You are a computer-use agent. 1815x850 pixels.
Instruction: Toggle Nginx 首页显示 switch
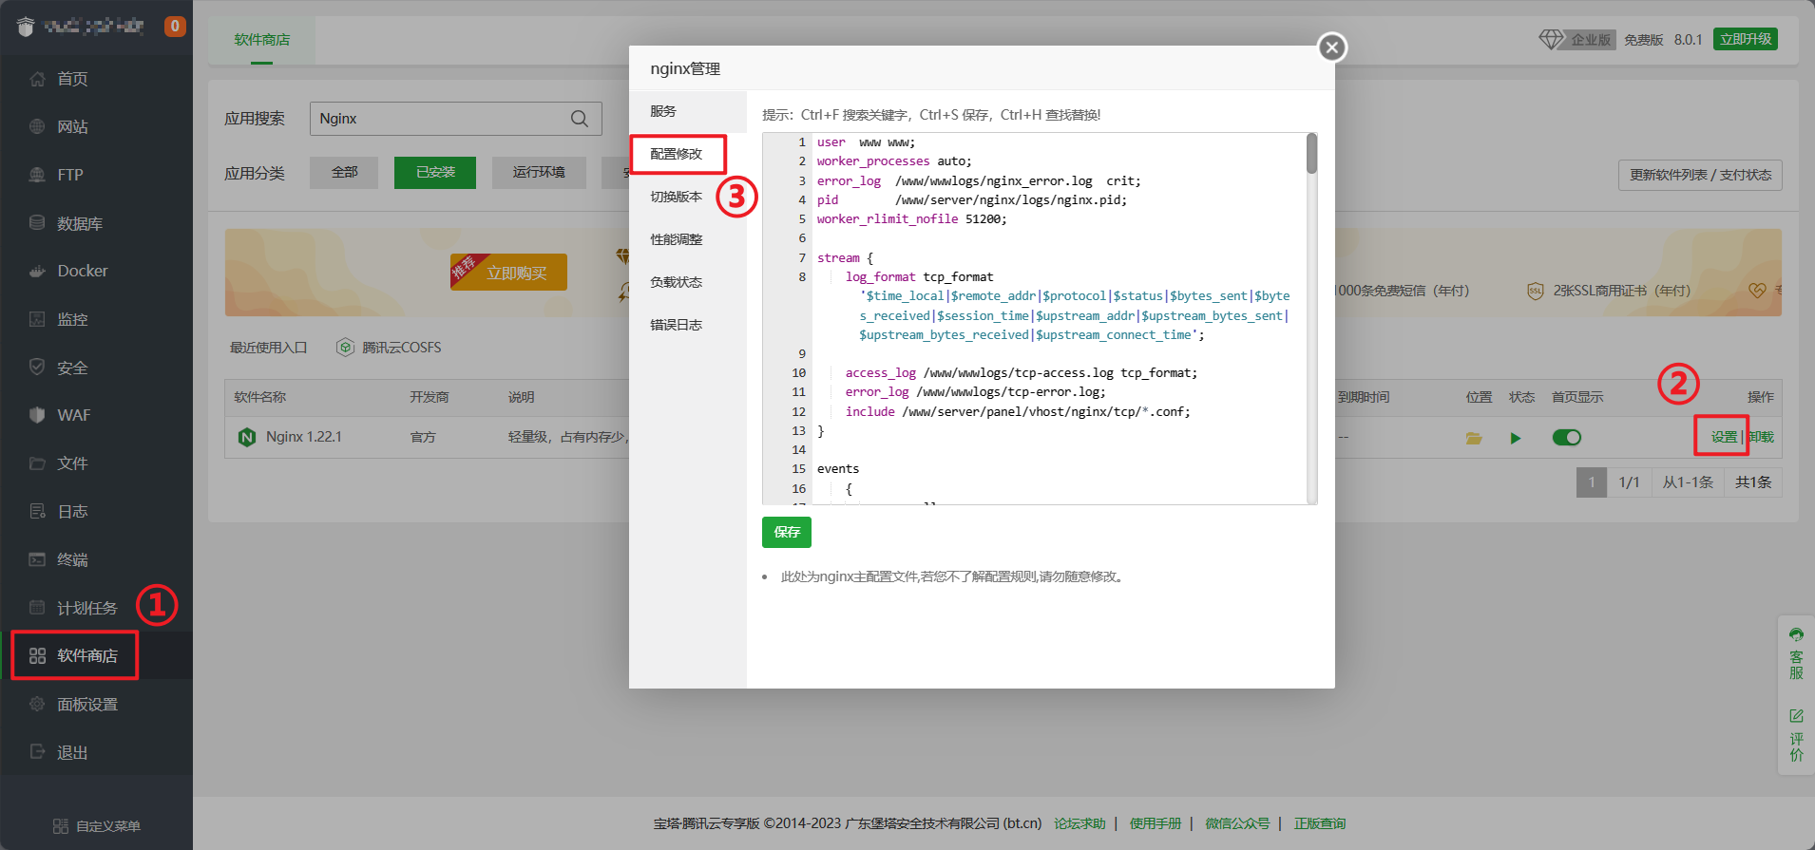(x=1567, y=438)
